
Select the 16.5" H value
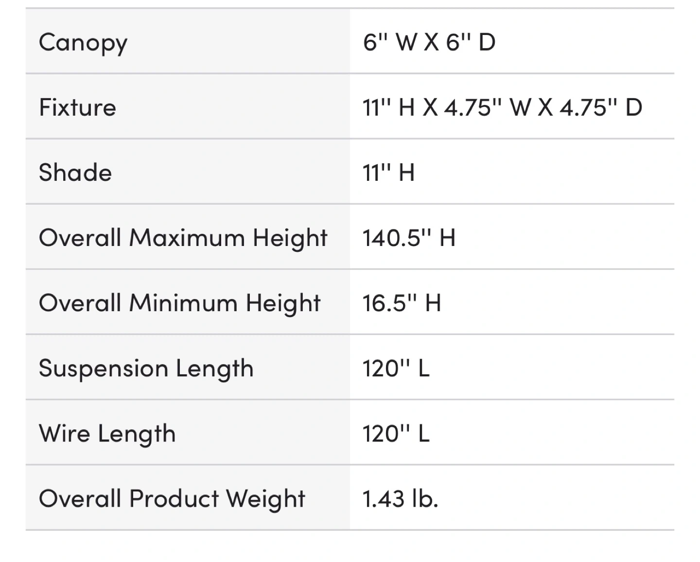coord(402,303)
